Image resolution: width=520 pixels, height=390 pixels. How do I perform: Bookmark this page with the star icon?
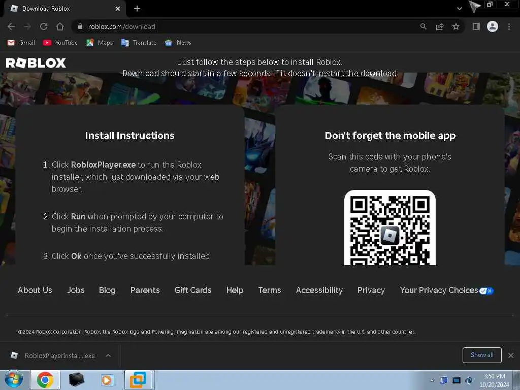pyautogui.click(x=456, y=26)
